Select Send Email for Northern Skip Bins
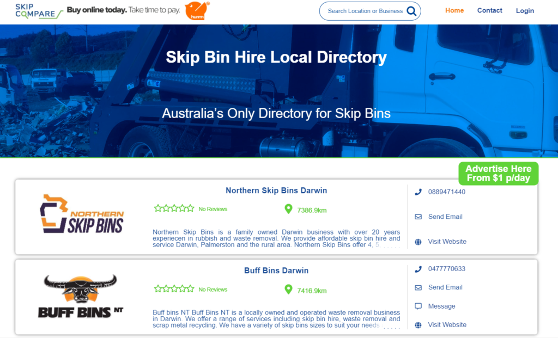The width and height of the screenshot is (558, 338). [x=445, y=217]
